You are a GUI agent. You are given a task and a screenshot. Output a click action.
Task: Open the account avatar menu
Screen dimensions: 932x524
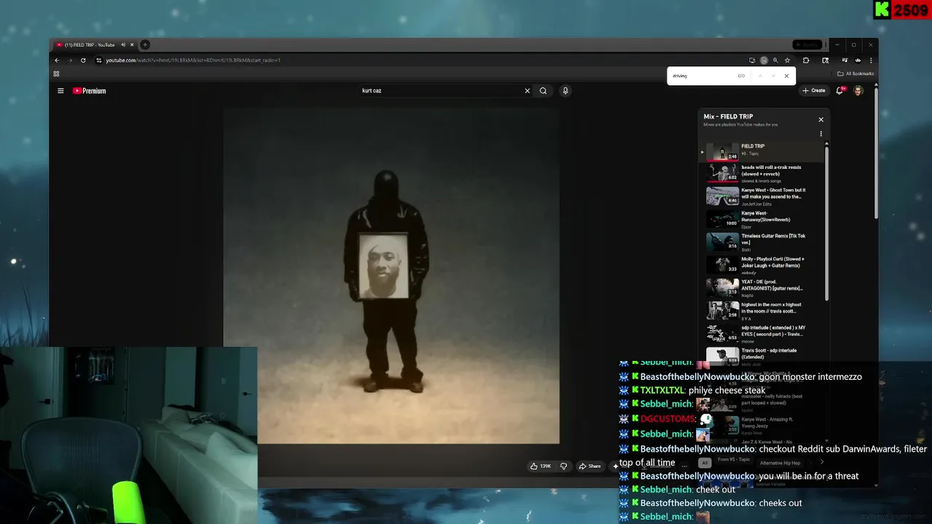point(858,91)
